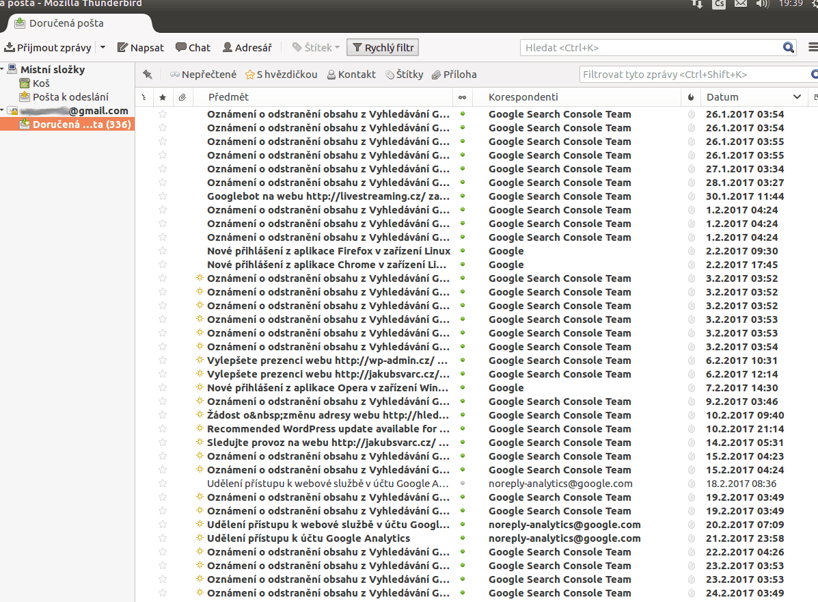Screen dimensions: 818x602
Task: Open the Žádost o změnu adresy message
Action: (x=328, y=415)
